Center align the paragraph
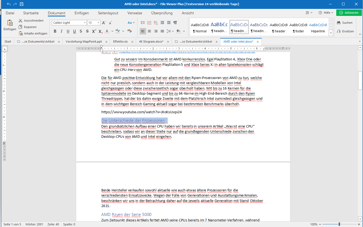 tap(149, 31)
